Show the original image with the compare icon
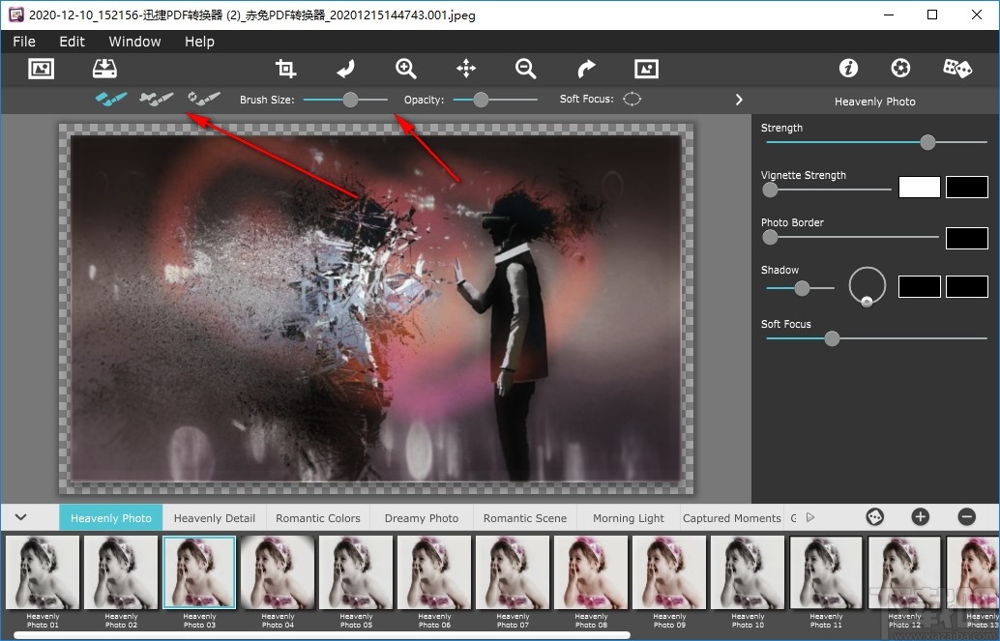Viewport: 1000px width, 641px height. (646, 69)
